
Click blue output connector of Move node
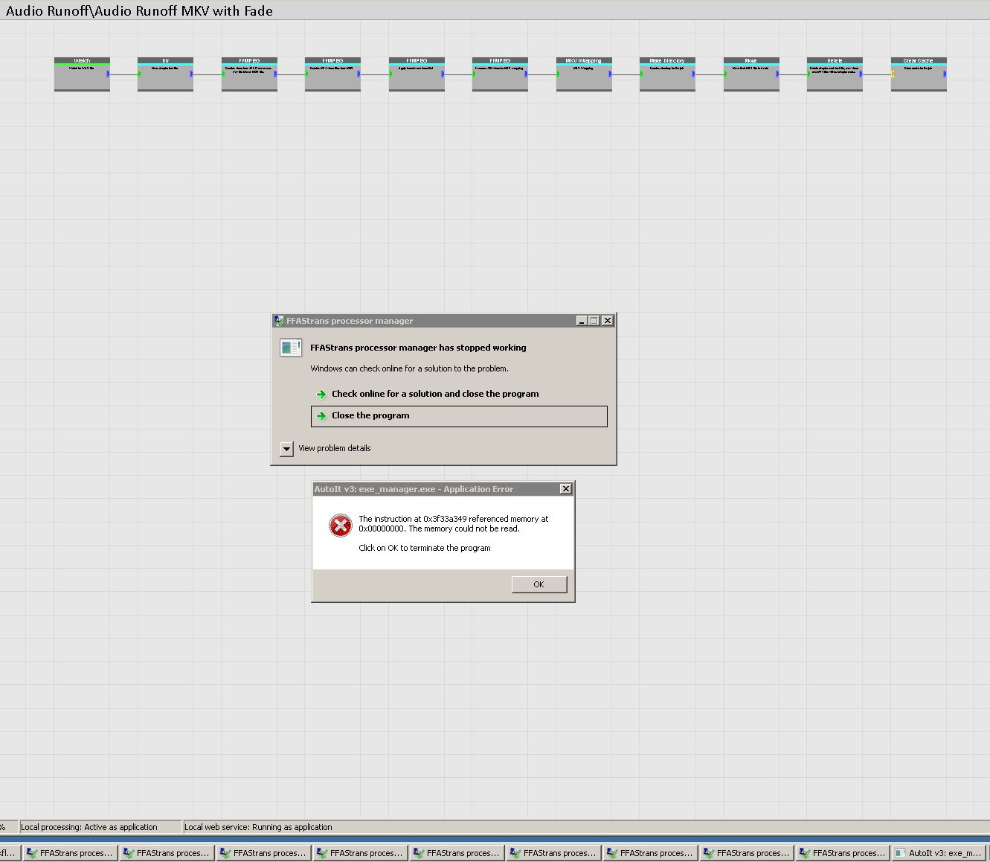point(778,74)
